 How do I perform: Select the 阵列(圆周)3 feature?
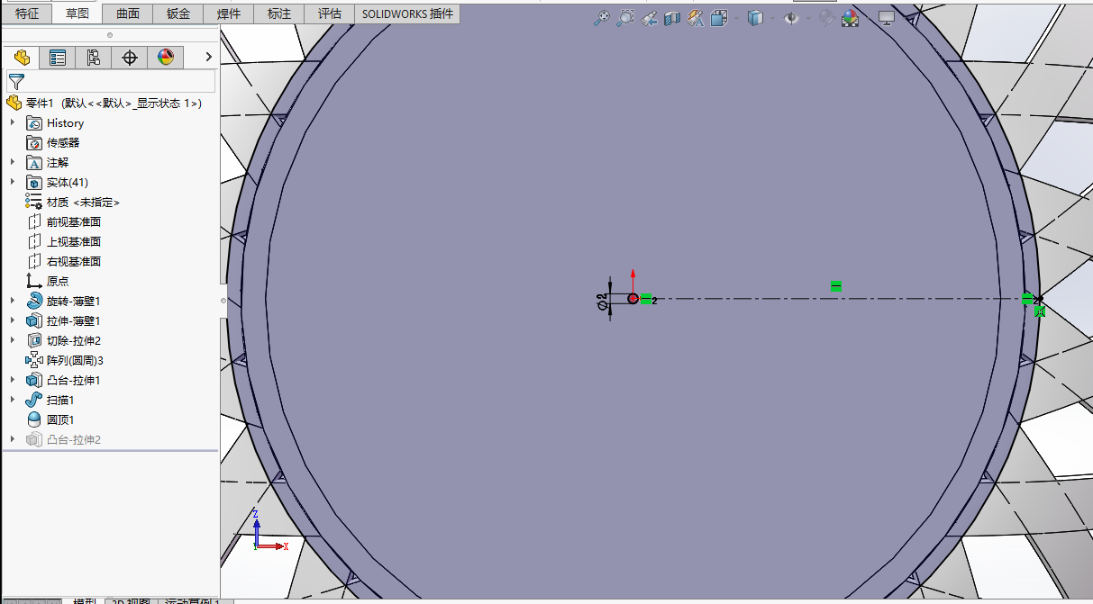[65, 360]
